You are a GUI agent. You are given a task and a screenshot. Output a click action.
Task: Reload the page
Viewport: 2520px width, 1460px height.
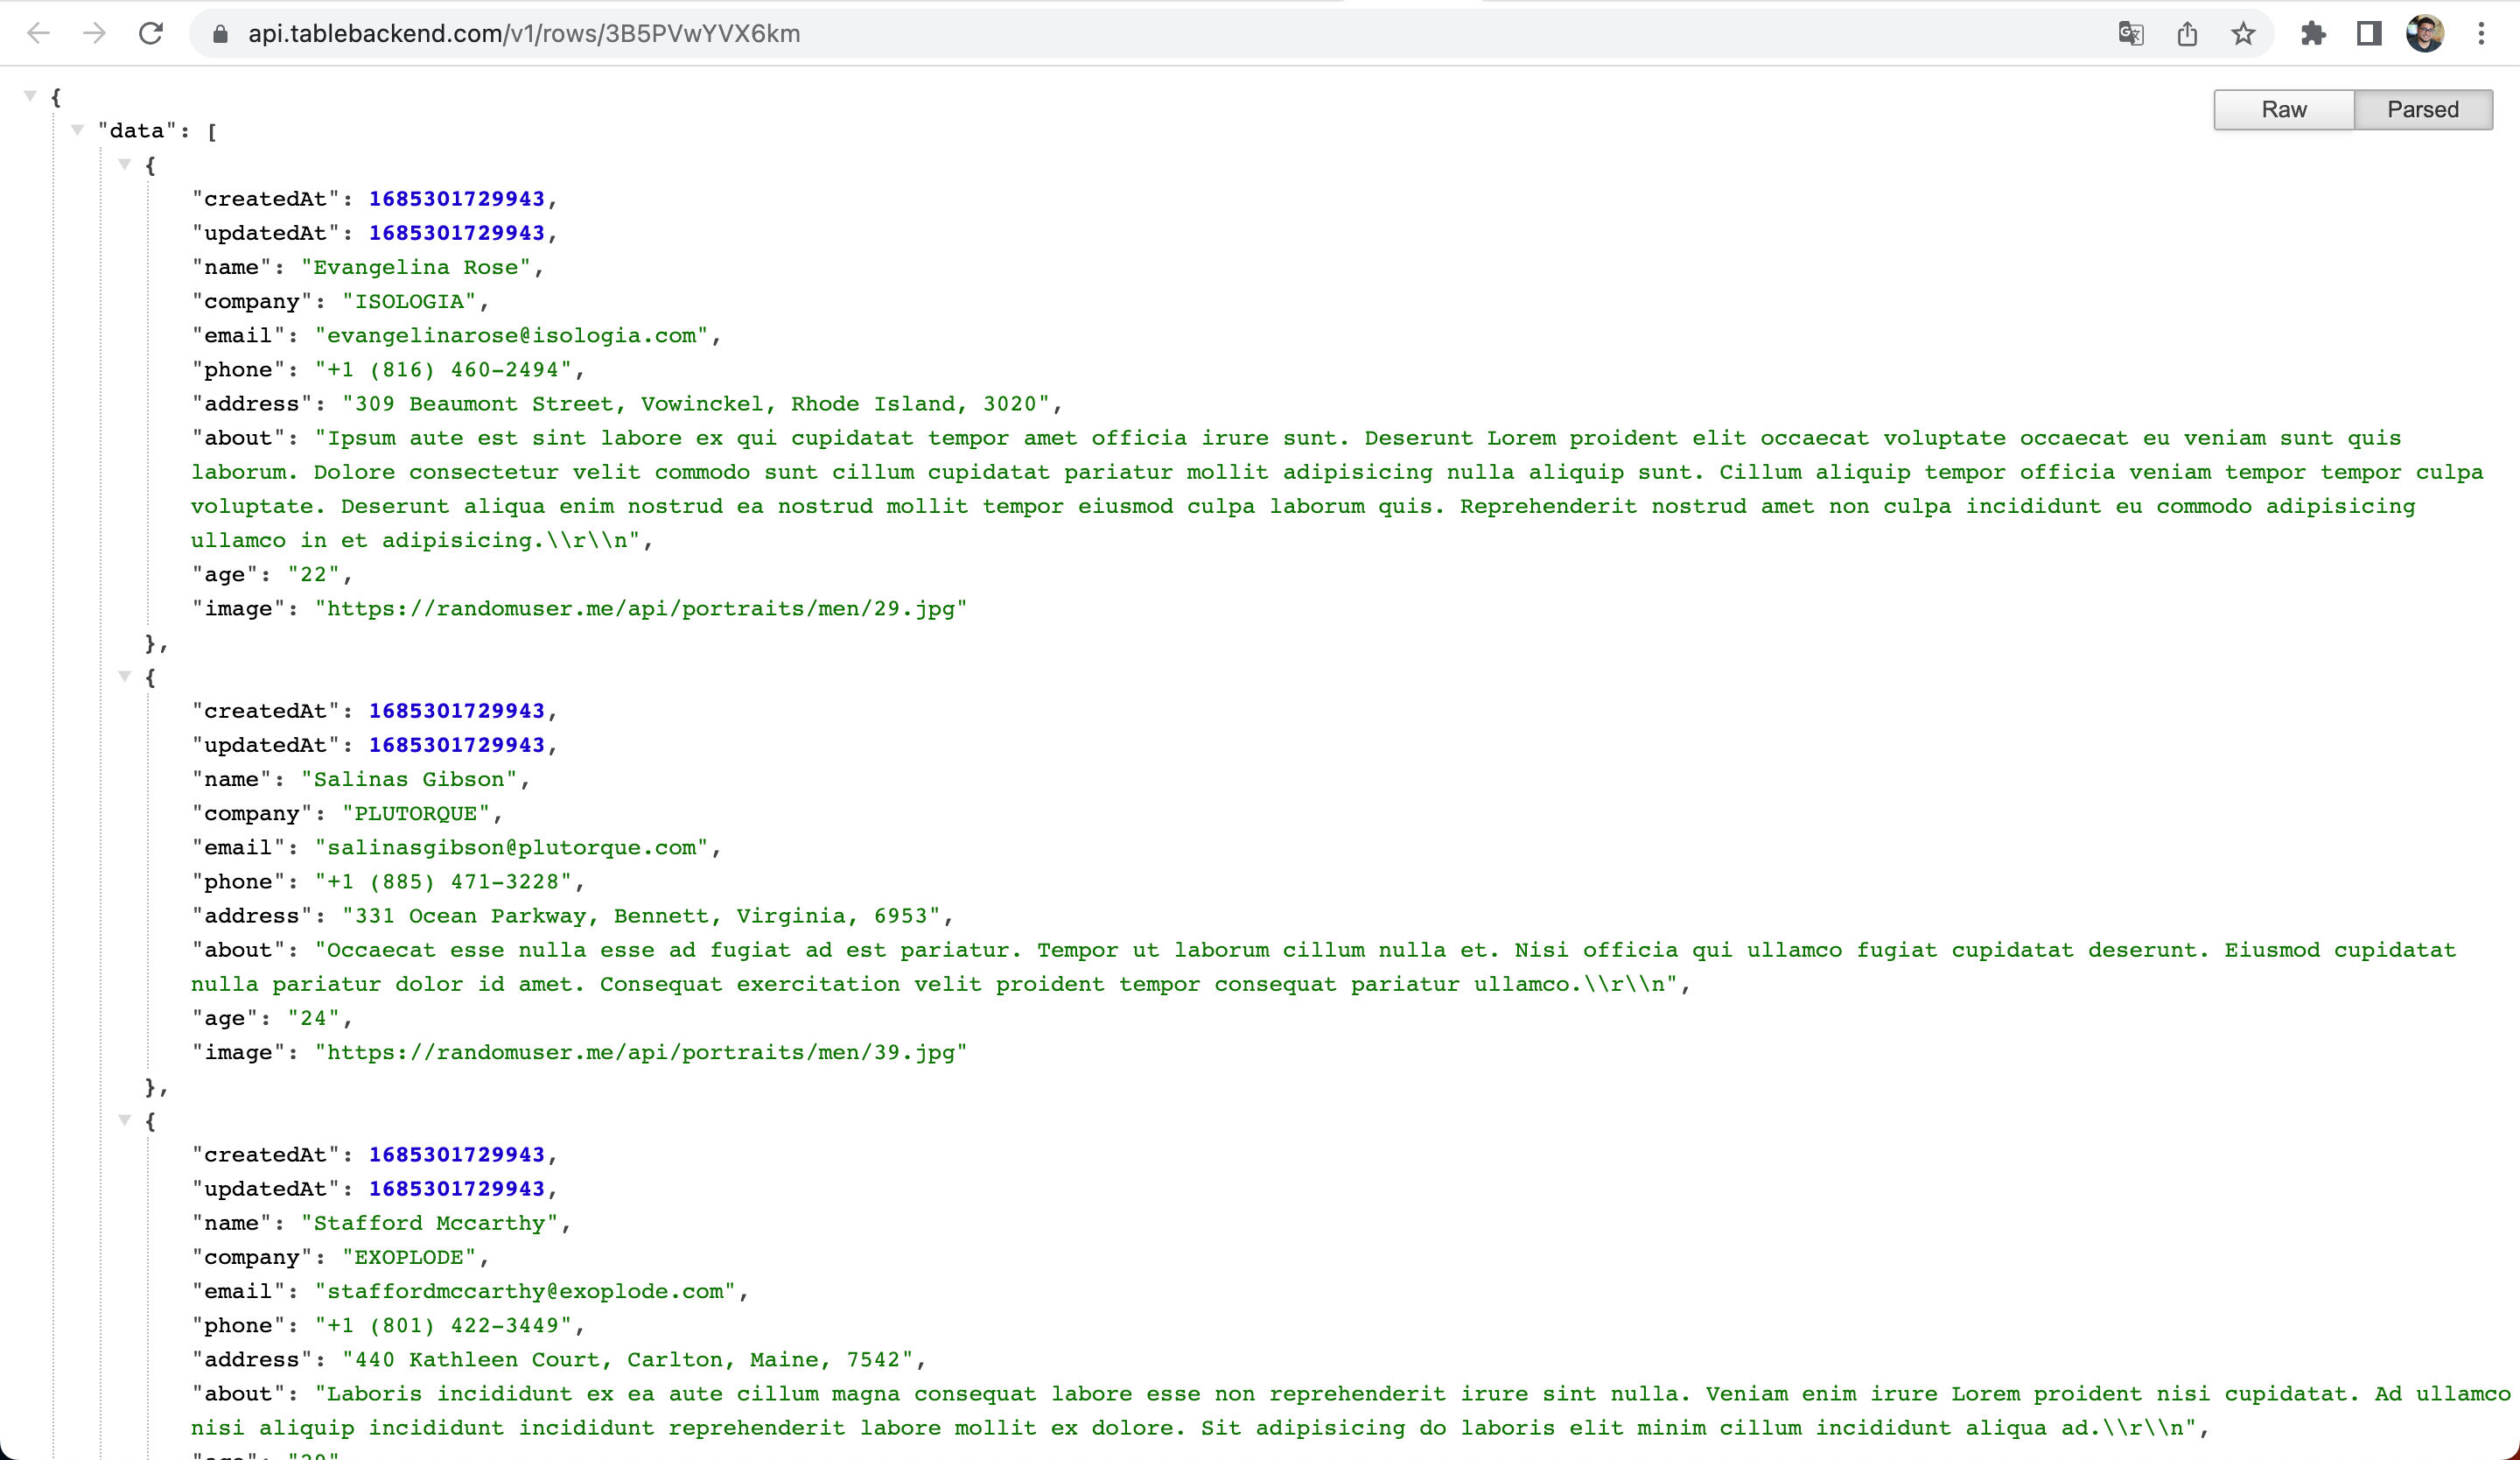151,34
